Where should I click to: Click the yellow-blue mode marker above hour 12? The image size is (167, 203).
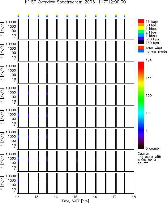18,16
